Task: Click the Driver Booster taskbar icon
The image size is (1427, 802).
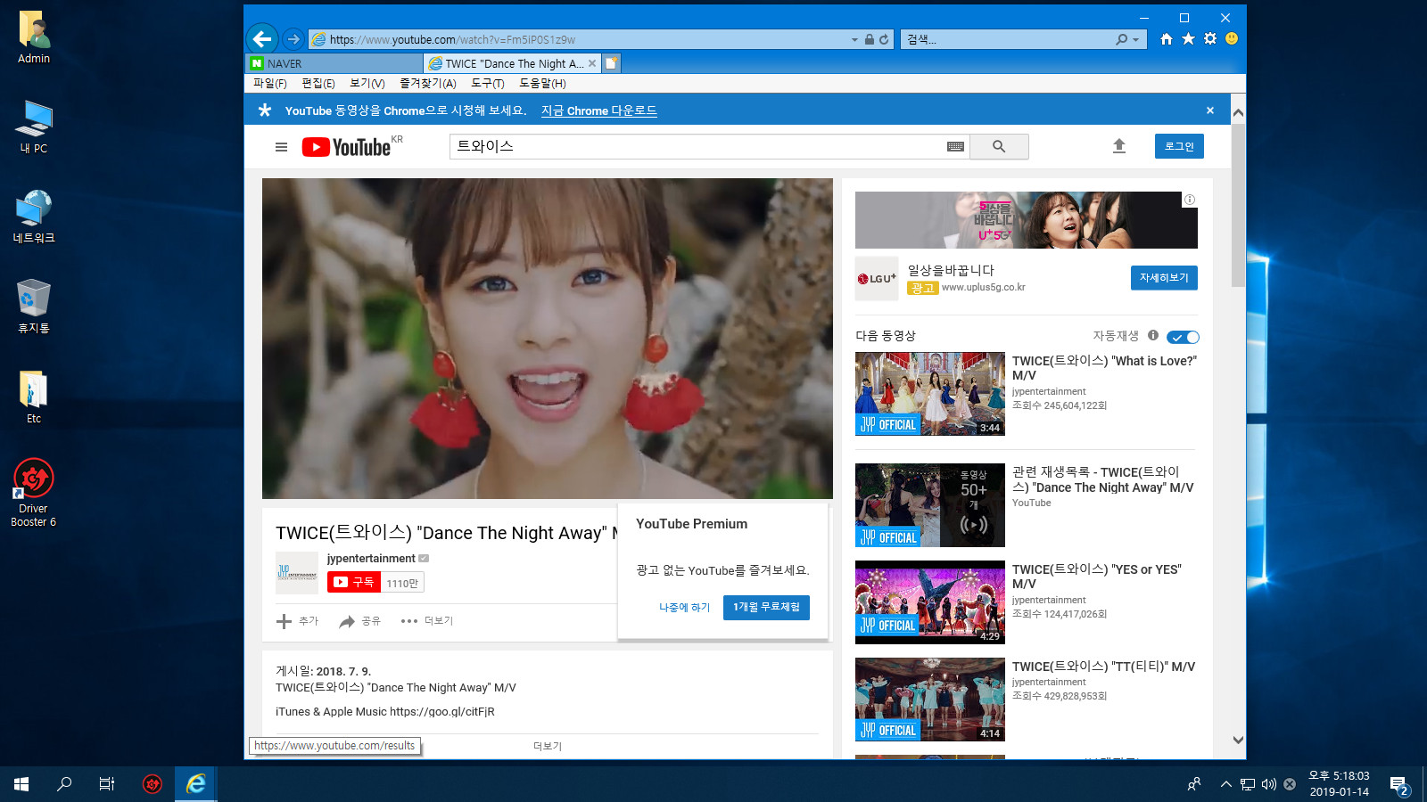Action: (153, 784)
